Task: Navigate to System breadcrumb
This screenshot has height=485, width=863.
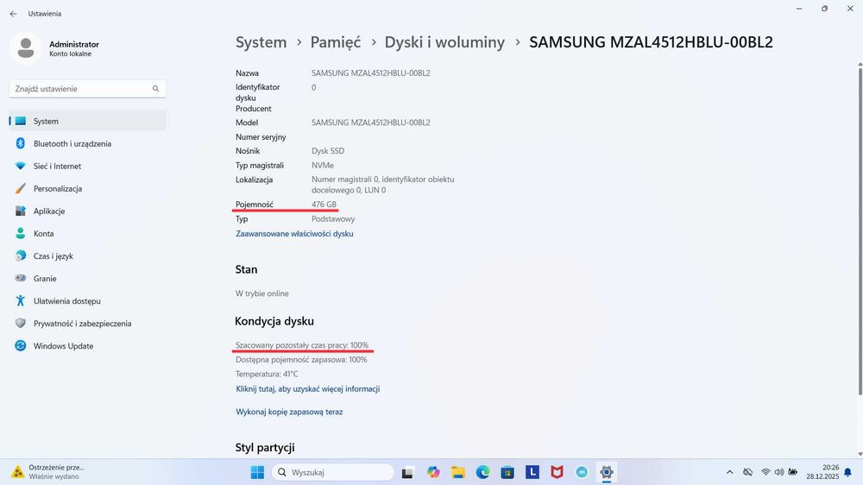Action: [261, 42]
